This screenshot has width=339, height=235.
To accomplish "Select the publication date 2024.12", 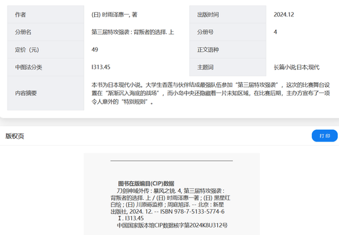I will pos(284,15).
